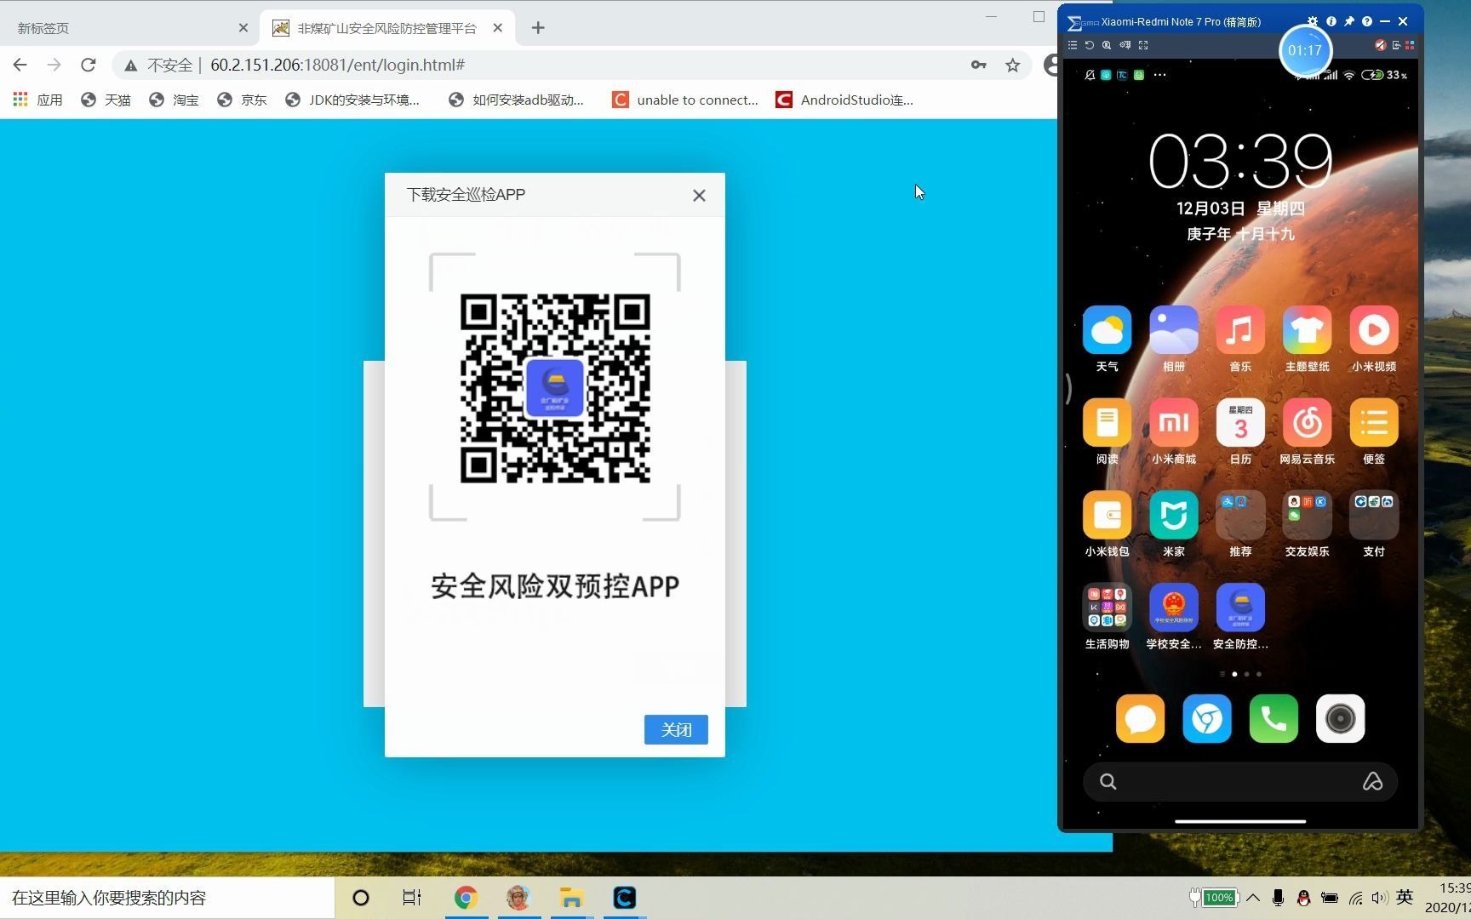Click the colored grid icon in mirror toolbar
The width and height of the screenshot is (1471, 919).
pos(1410,45)
